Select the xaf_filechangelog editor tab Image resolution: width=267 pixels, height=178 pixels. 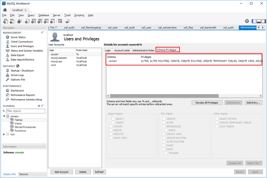tap(91, 27)
